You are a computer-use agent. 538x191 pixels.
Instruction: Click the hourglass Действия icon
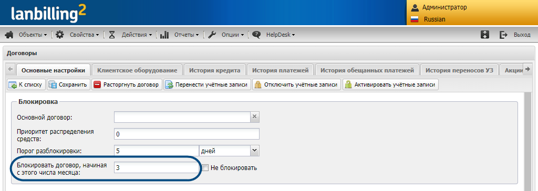click(x=112, y=35)
